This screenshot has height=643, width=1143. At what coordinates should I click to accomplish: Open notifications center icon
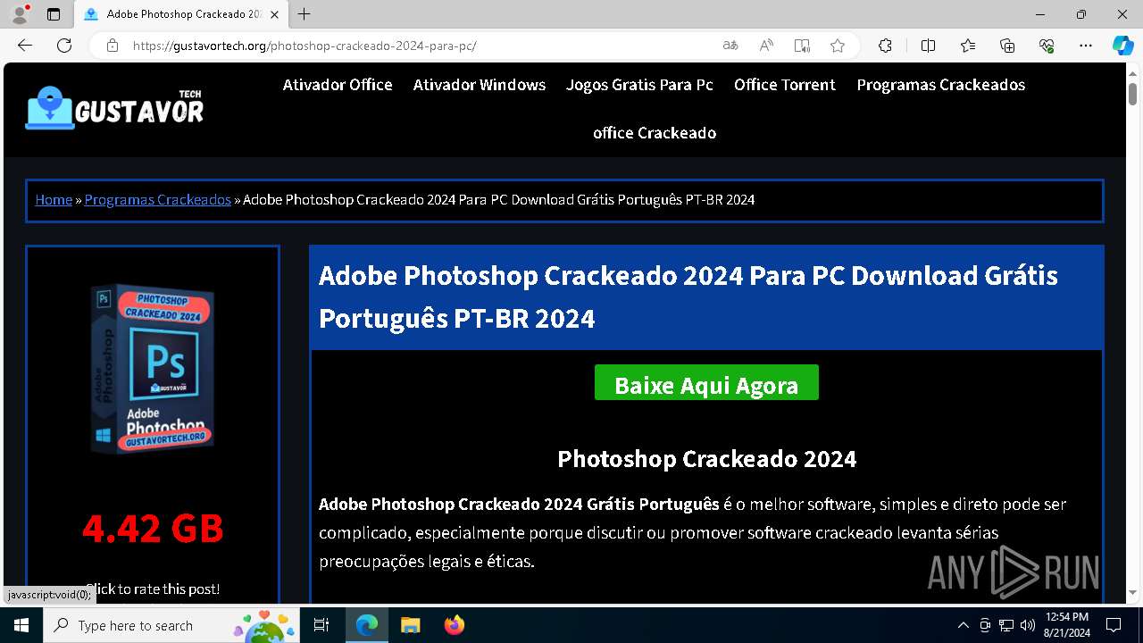[x=1114, y=625]
